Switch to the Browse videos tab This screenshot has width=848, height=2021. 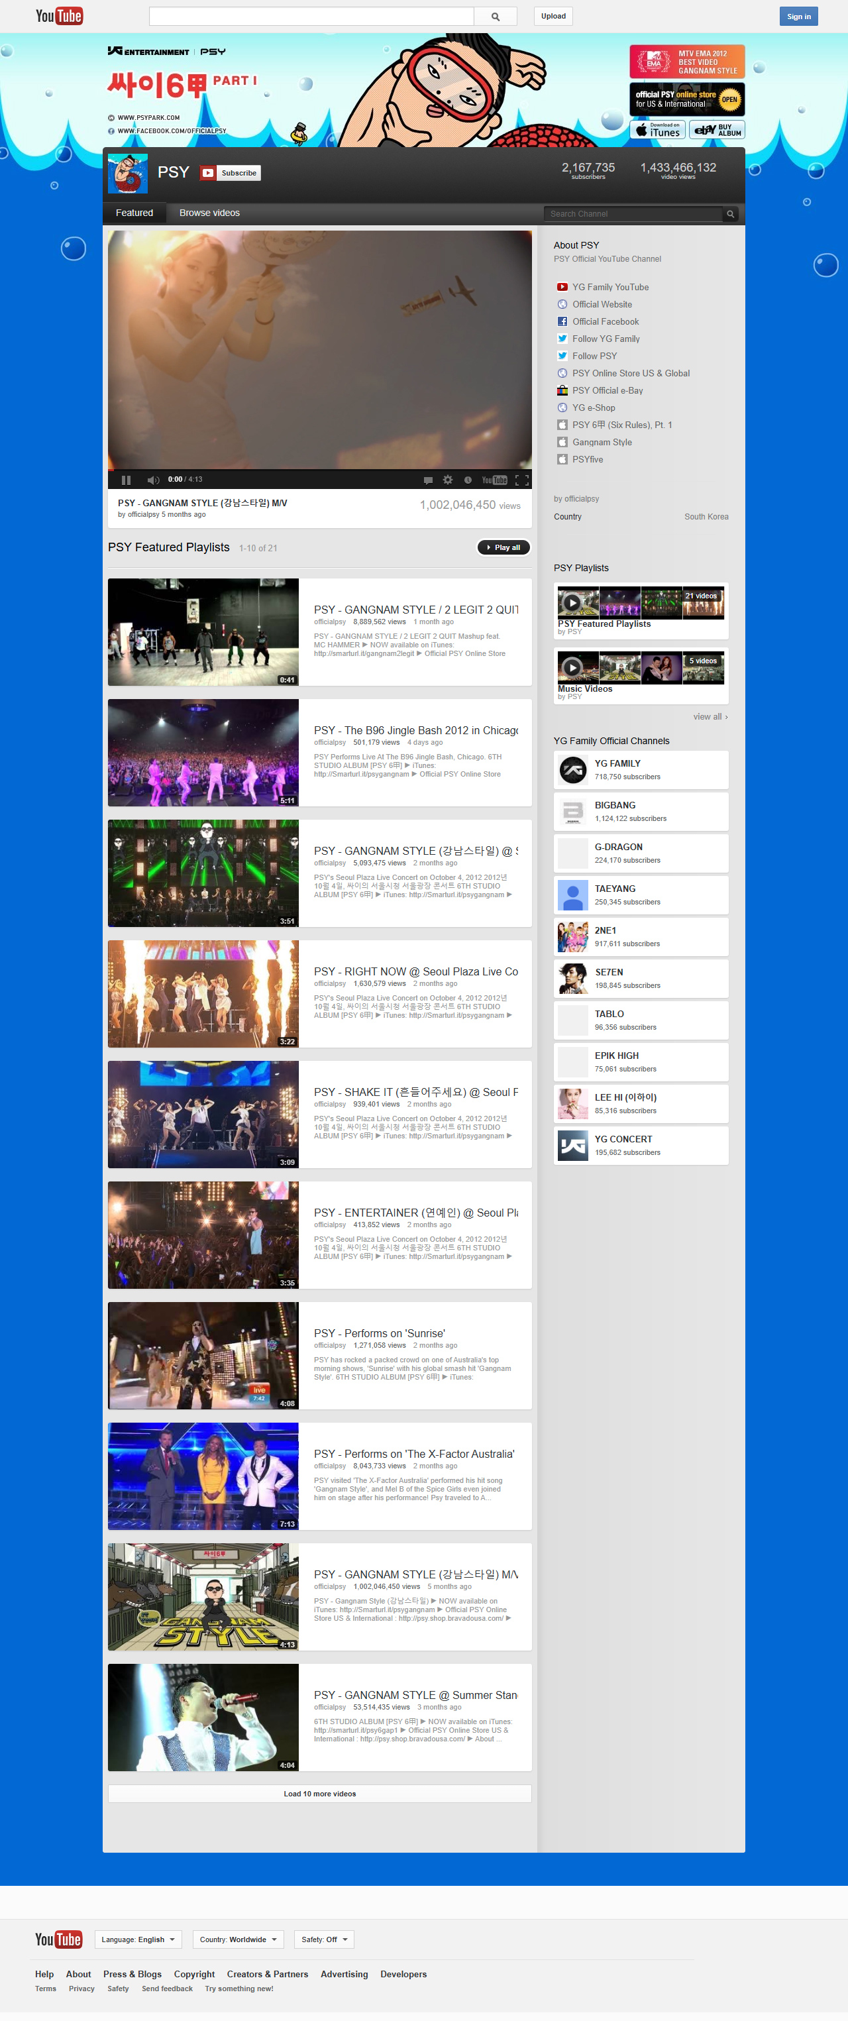209,213
